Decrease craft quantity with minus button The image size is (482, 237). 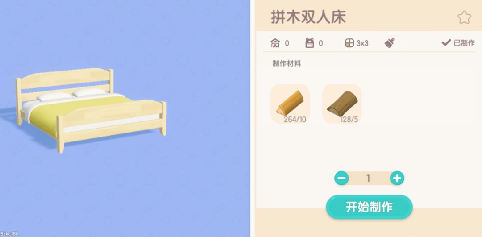click(341, 178)
